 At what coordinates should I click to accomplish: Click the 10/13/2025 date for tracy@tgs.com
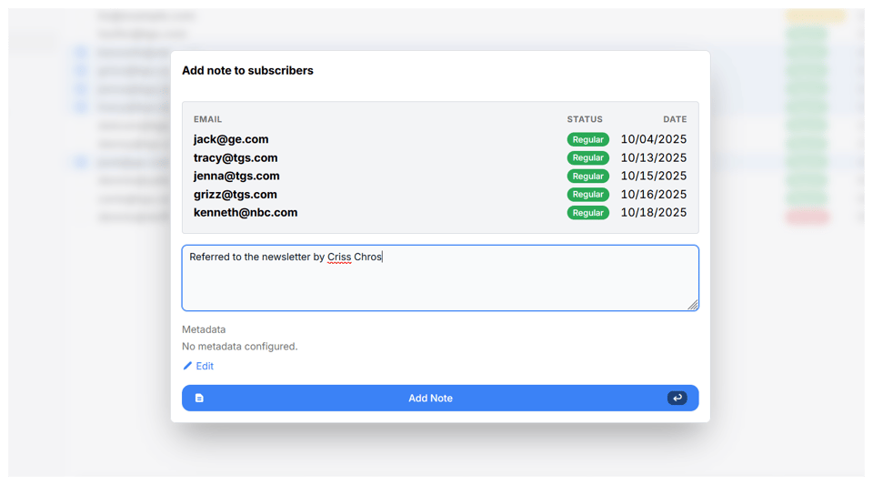tap(653, 158)
